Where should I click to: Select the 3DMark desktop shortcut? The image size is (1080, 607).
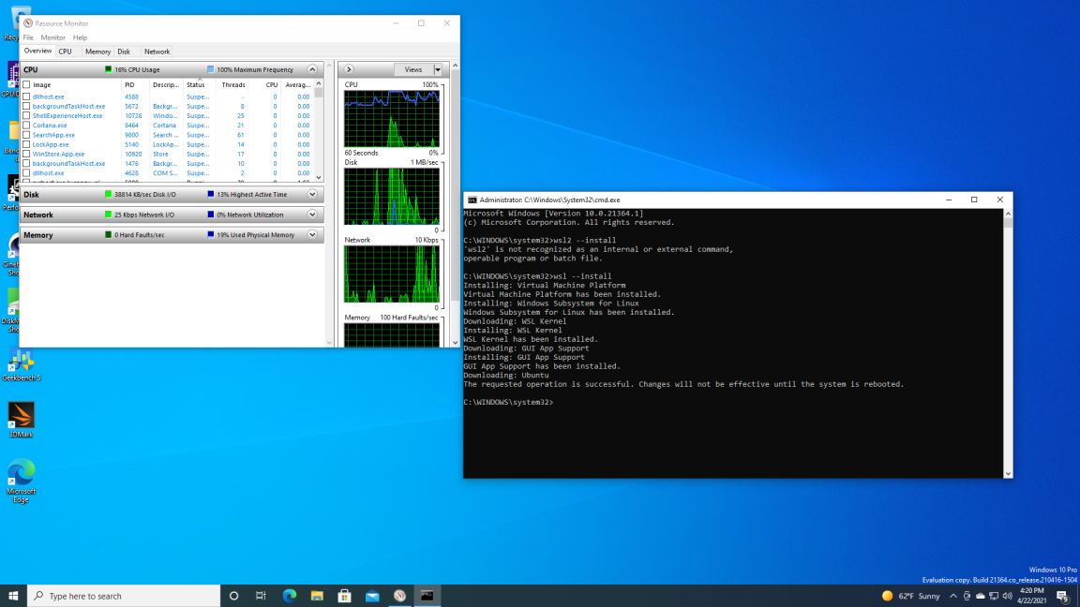tap(22, 421)
